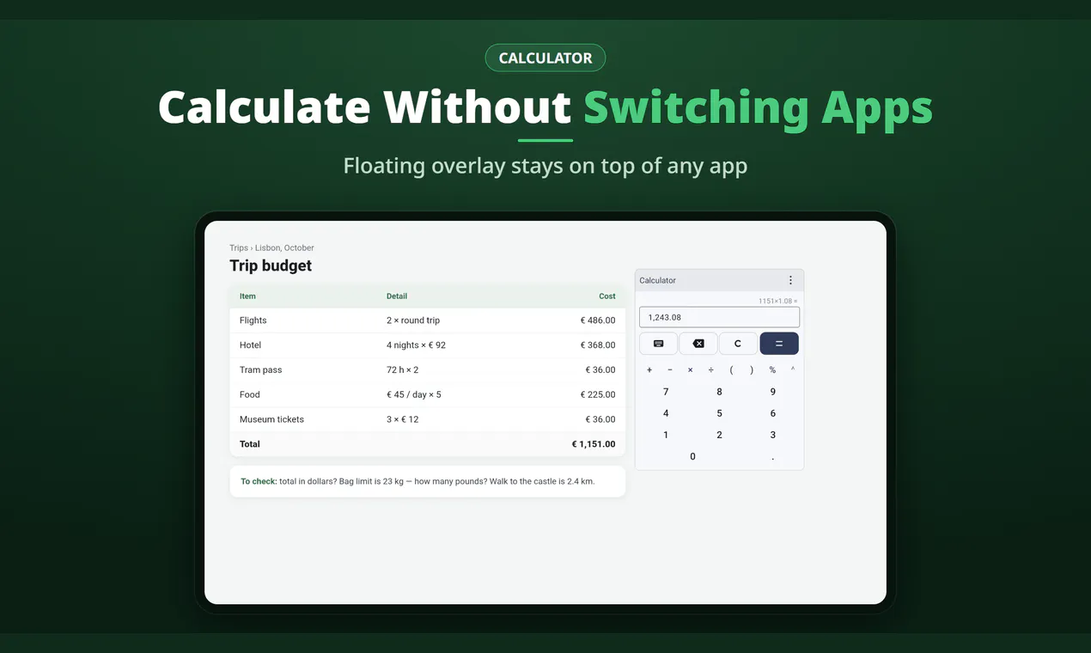Tap digit 5 on the calculator keypad

point(719,413)
